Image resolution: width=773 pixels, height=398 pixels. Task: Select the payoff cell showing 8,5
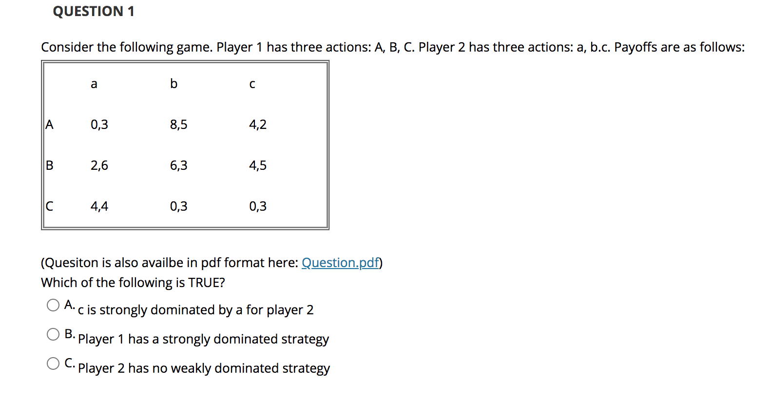(x=178, y=125)
